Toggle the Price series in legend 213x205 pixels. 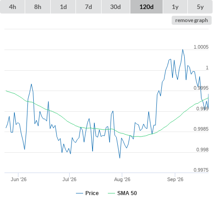click(x=92, y=193)
